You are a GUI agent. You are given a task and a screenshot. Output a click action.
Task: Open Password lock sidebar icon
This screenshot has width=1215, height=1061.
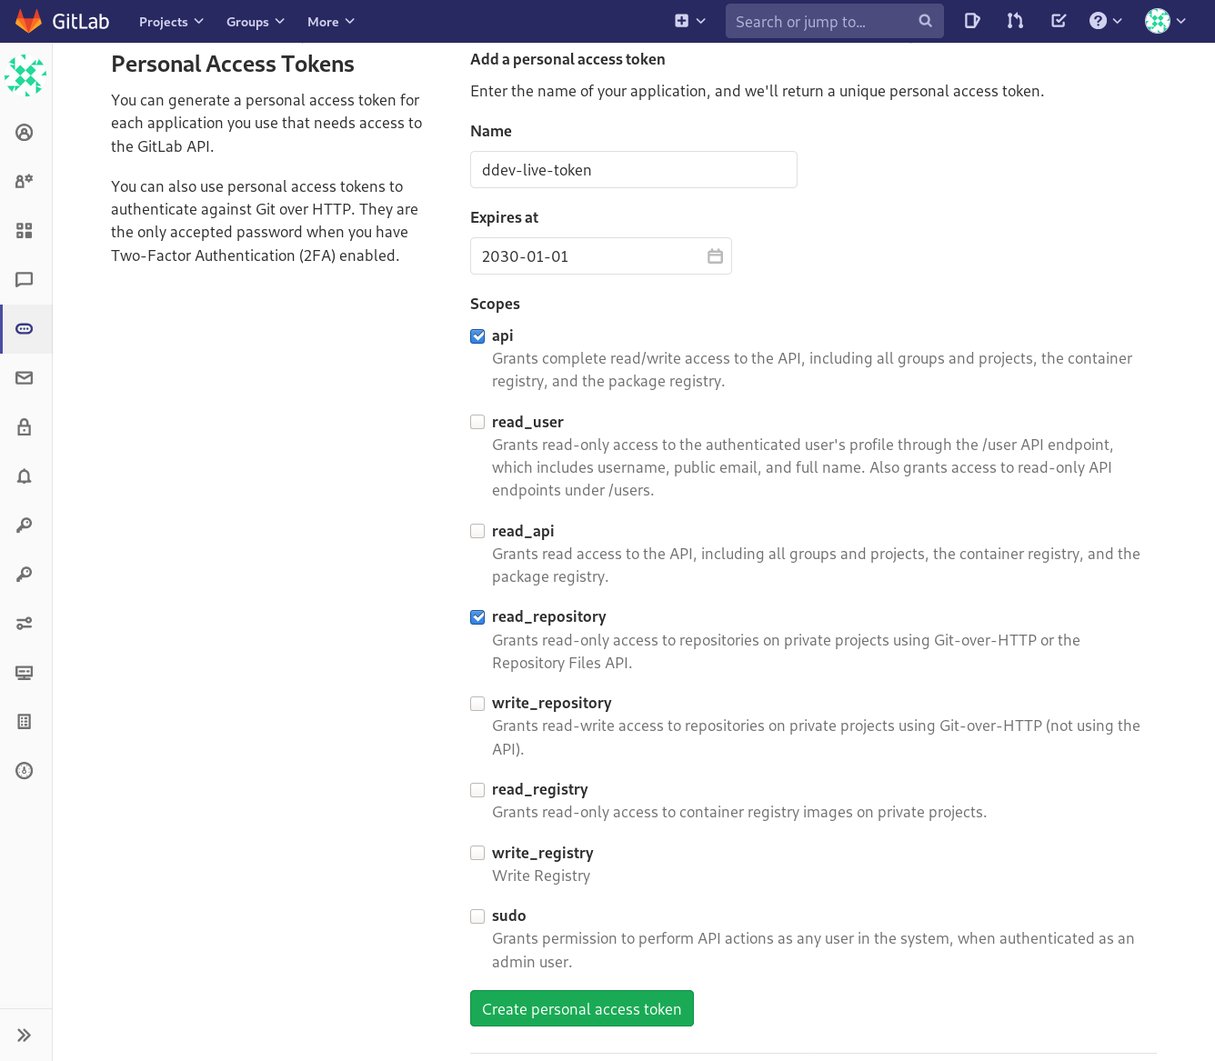pyautogui.click(x=25, y=427)
